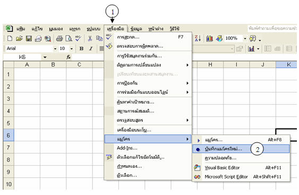Choose ค้นหาค่าเป้าหมาย... menu item

(x=148, y=102)
